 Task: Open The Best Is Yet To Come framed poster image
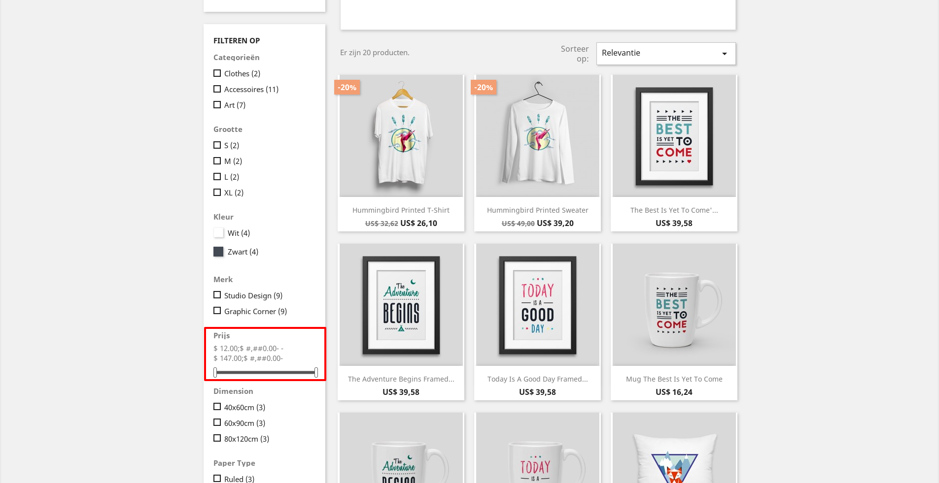pos(674,136)
